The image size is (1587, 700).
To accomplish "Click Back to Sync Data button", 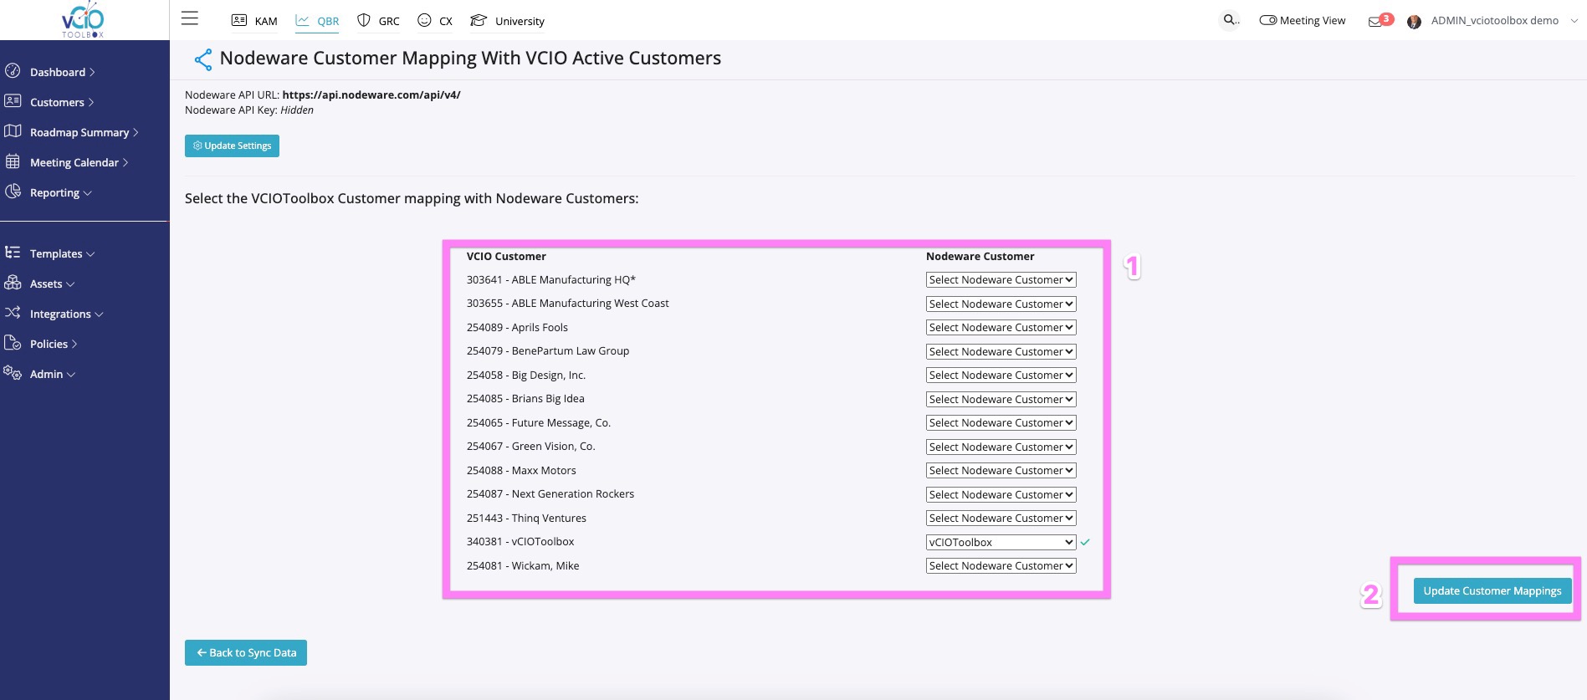I will coord(246,652).
